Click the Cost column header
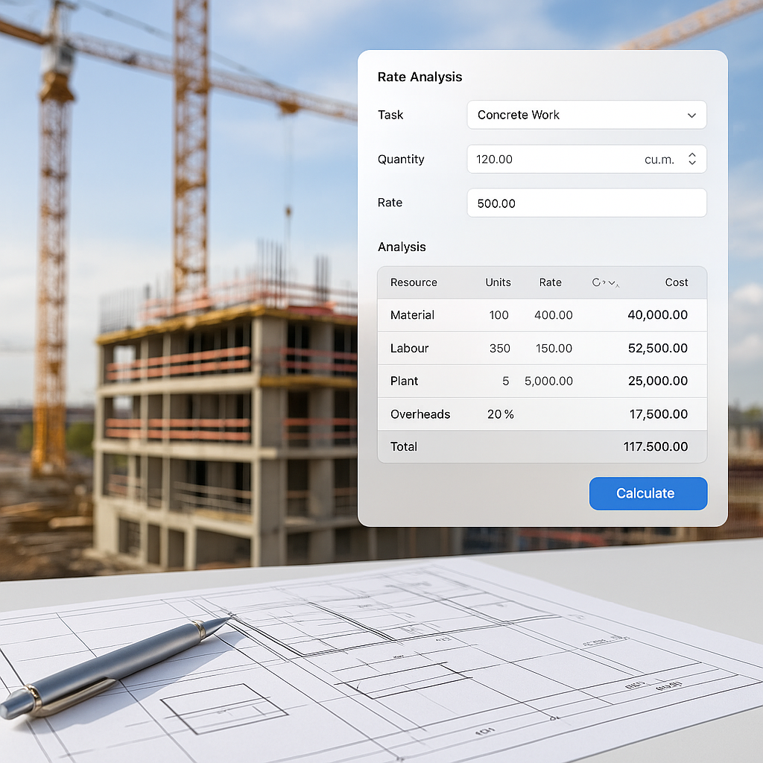This screenshot has height=763, width=763. 677,282
